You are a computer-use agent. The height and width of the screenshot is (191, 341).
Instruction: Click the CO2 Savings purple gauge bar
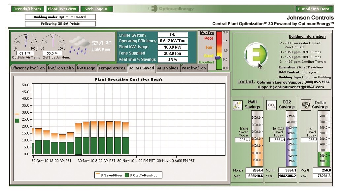tap(291, 146)
